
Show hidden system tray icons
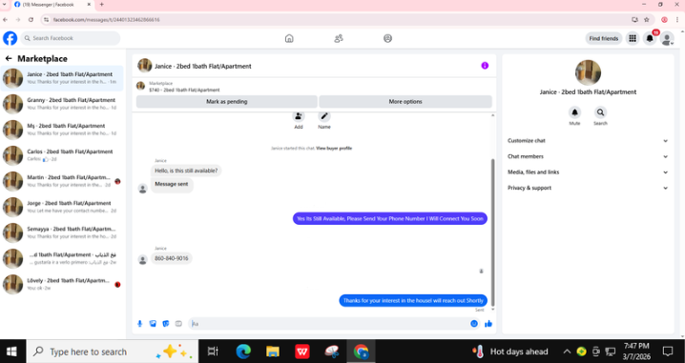point(567,352)
